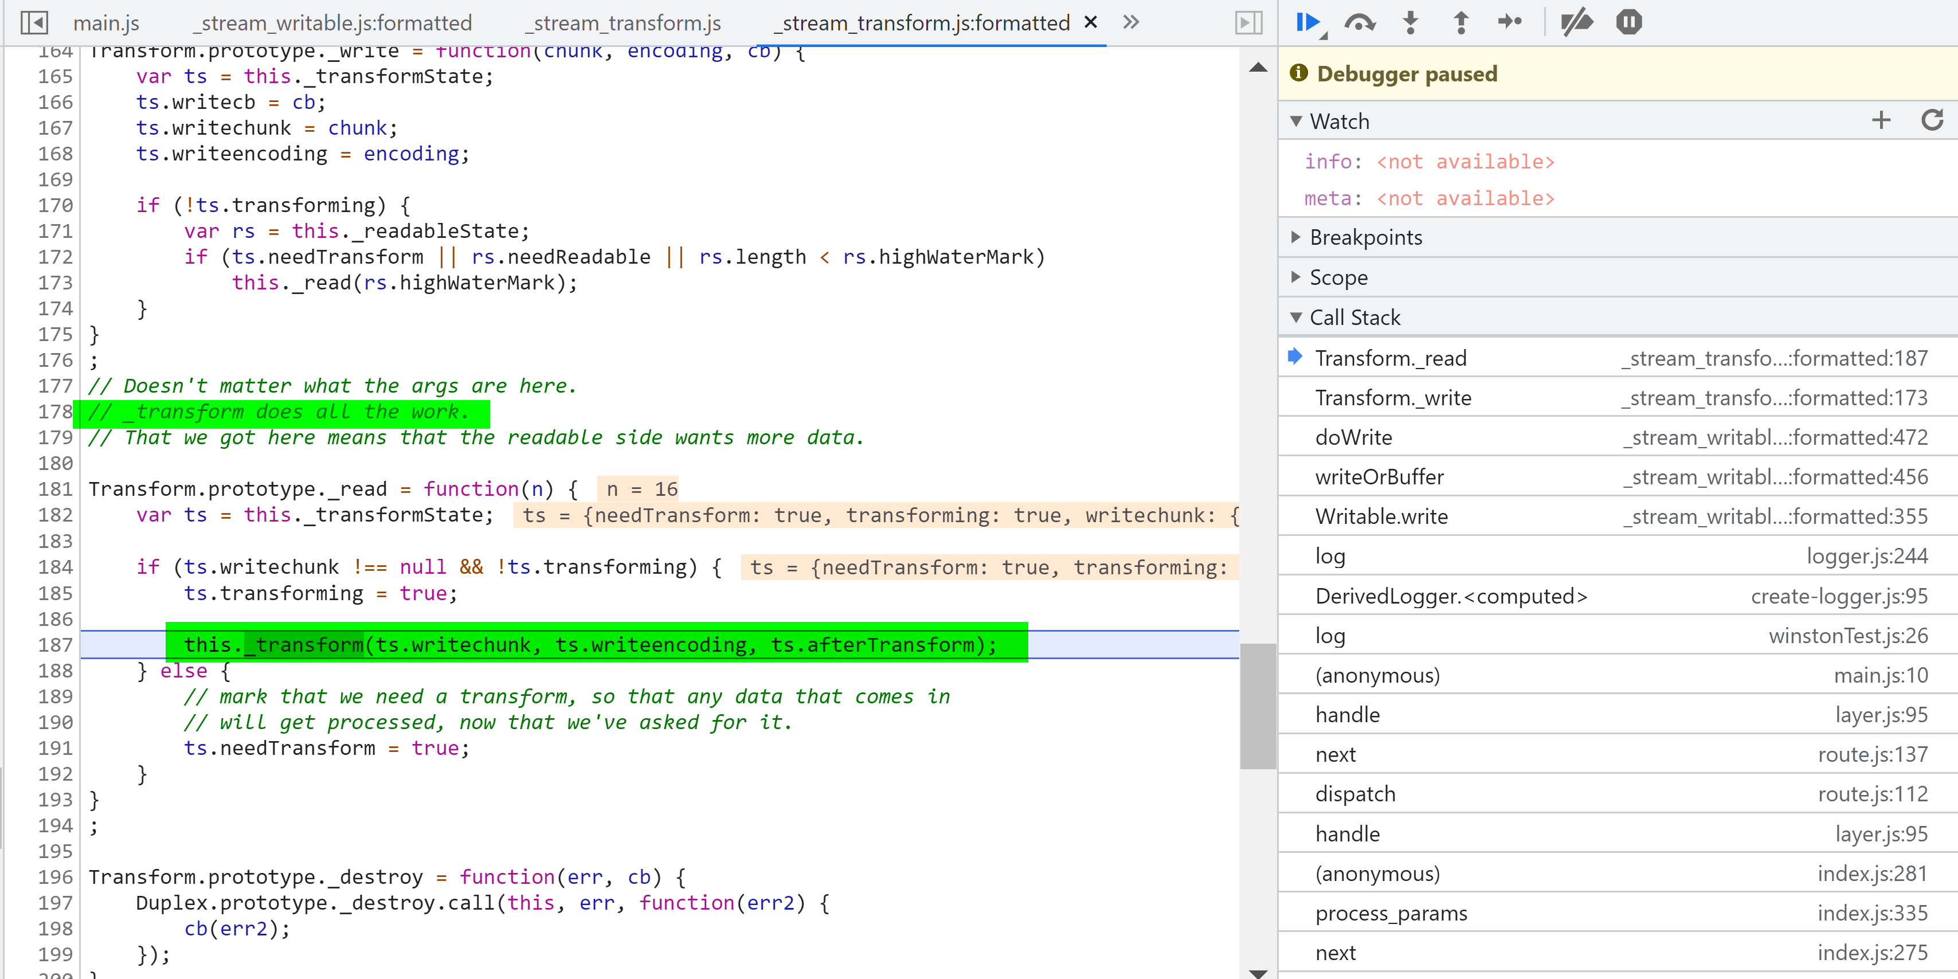Add a new watch expression
The width and height of the screenshot is (1958, 979).
1881,120
